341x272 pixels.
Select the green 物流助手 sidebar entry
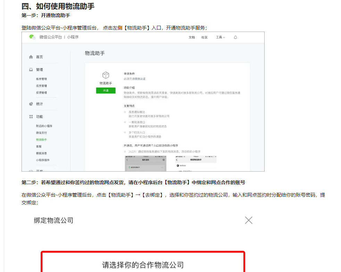pos(41,140)
